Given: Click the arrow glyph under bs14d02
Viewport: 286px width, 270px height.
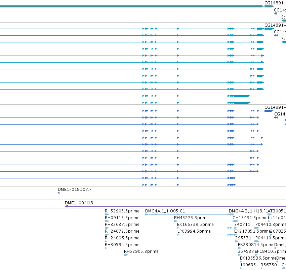Looking at the screenshot, I should [269, 221].
